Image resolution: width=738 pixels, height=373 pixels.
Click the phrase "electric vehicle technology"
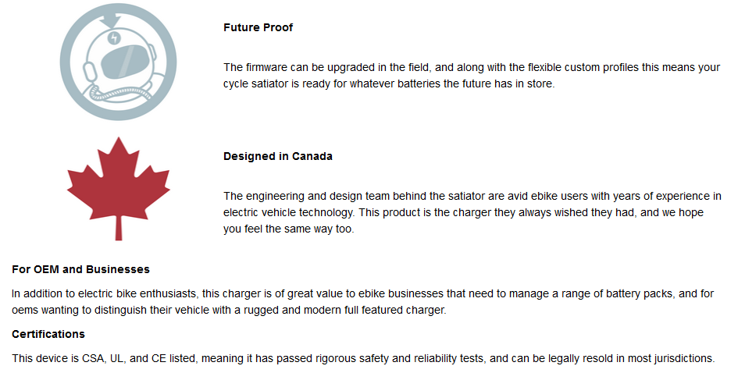point(288,212)
